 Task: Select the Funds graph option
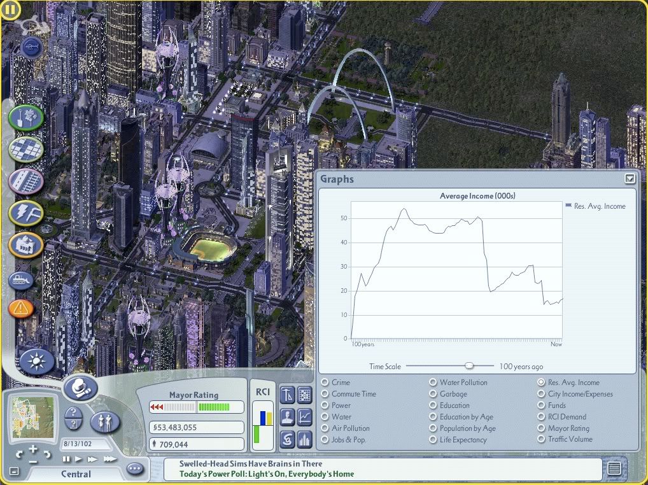(541, 405)
